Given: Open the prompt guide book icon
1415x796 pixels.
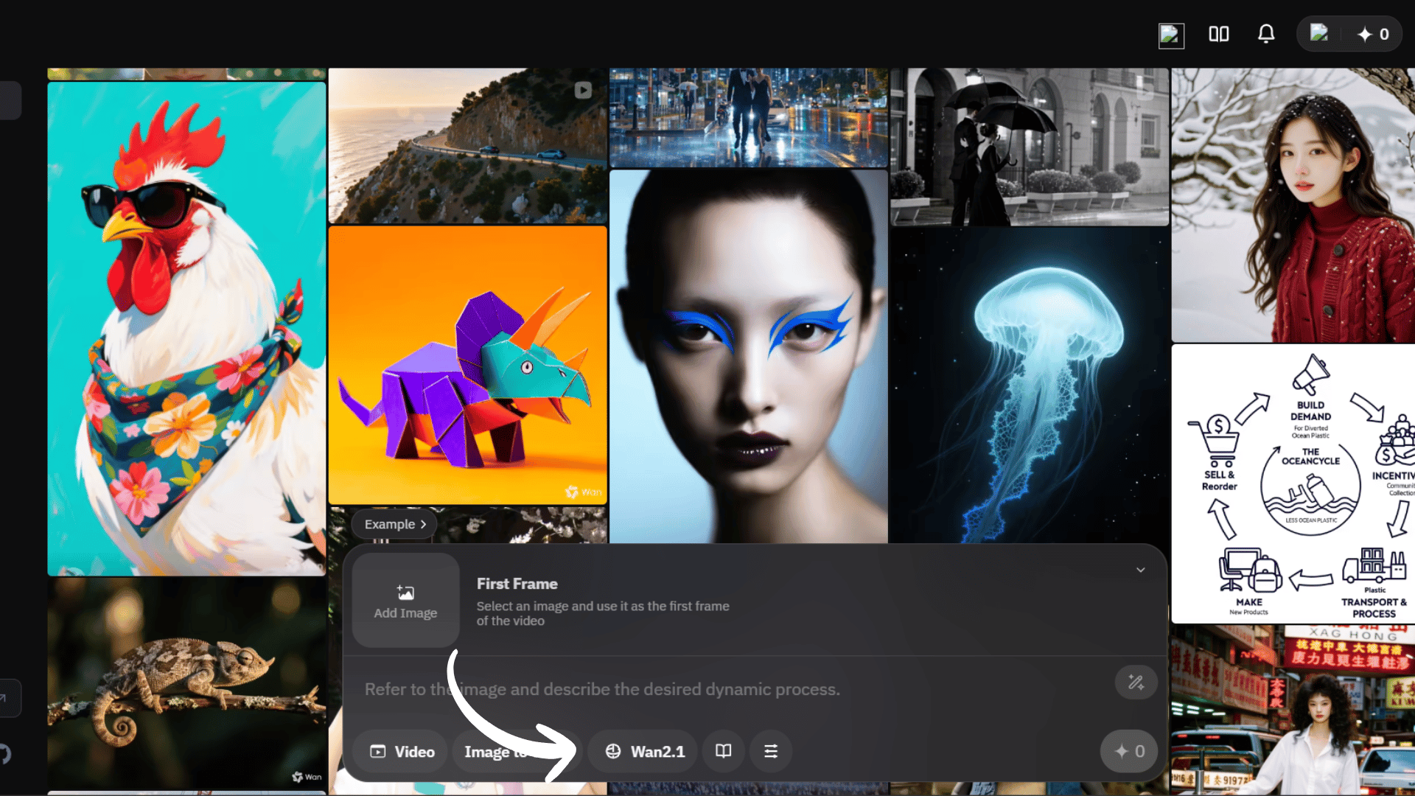Looking at the screenshot, I should click(723, 751).
